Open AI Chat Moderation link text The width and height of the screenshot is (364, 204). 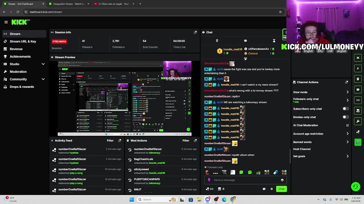pyautogui.click(x=305, y=125)
